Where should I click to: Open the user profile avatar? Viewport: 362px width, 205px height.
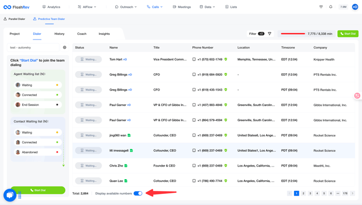pos(355,7)
